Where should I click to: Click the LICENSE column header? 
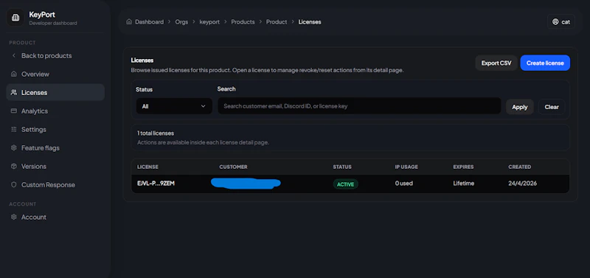tap(147, 167)
